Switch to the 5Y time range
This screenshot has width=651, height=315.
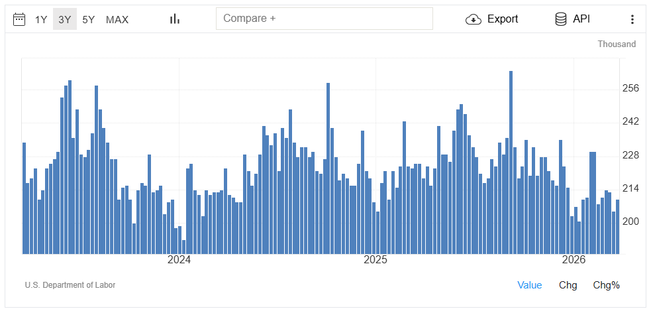[x=88, y=20]
